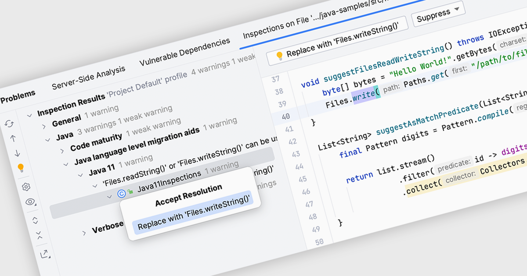
Task: Switch to the Problems tab
Action: click(18, 97)
